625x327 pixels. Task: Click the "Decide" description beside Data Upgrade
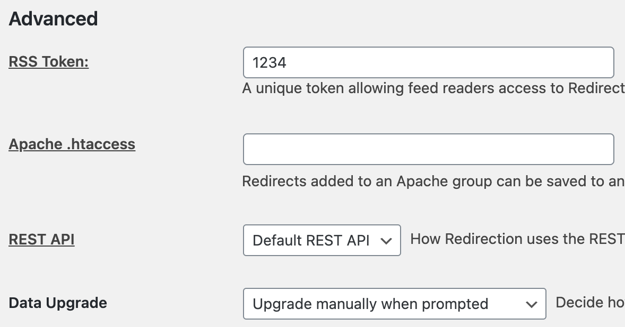[589, 303]
